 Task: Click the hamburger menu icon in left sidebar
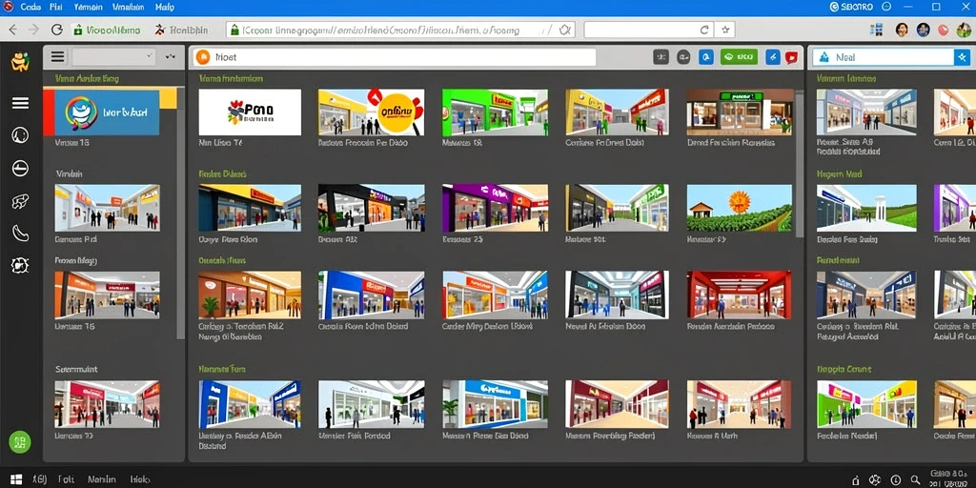coord(21,103)
